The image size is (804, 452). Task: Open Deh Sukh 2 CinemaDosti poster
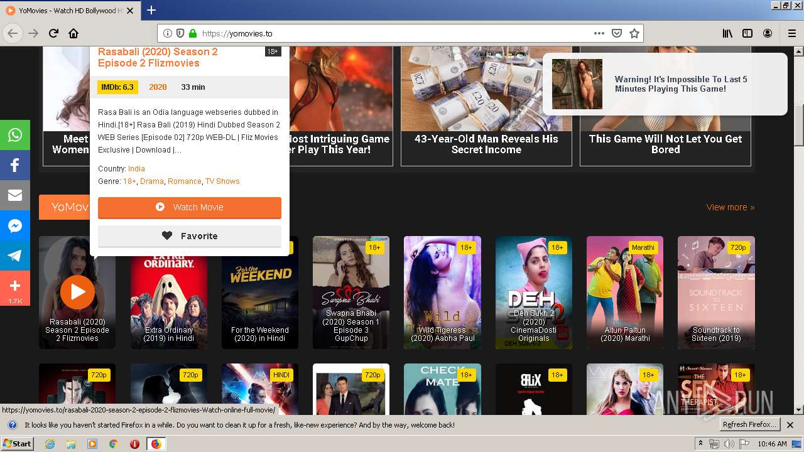[x=534, y=293]
